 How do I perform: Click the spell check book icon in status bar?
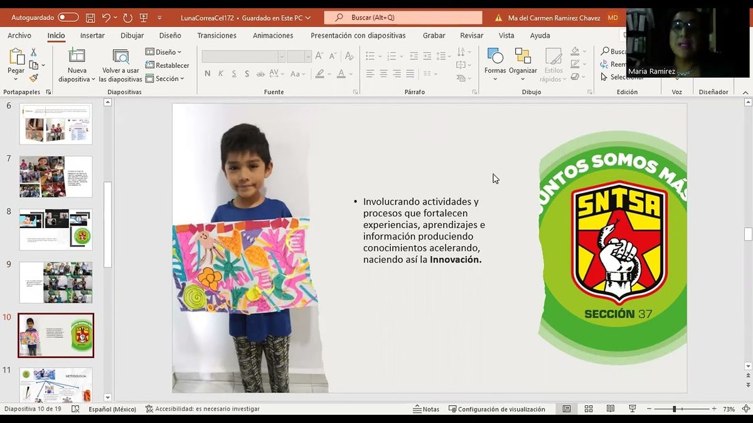[76, 409]
